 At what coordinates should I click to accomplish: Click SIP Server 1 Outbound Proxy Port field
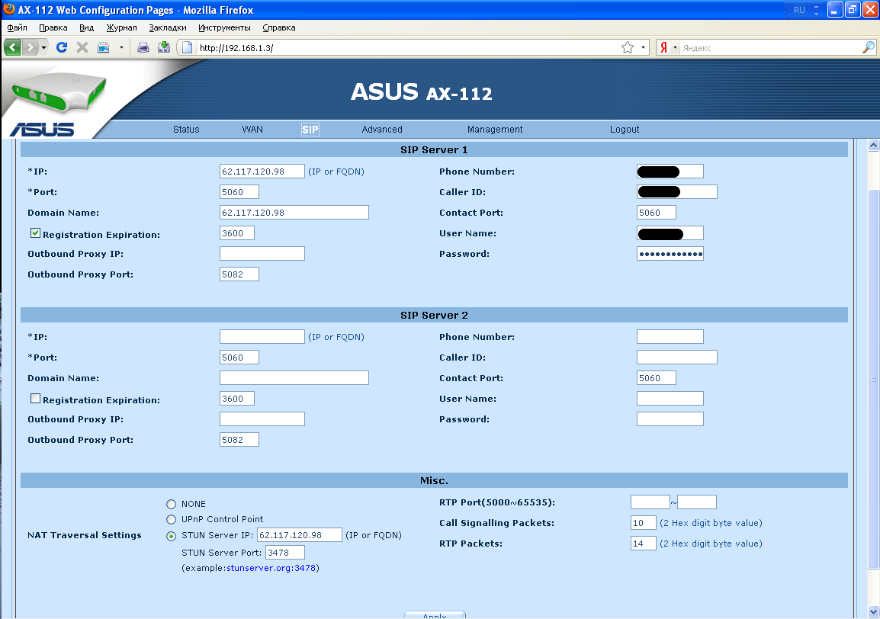point(239,274)
